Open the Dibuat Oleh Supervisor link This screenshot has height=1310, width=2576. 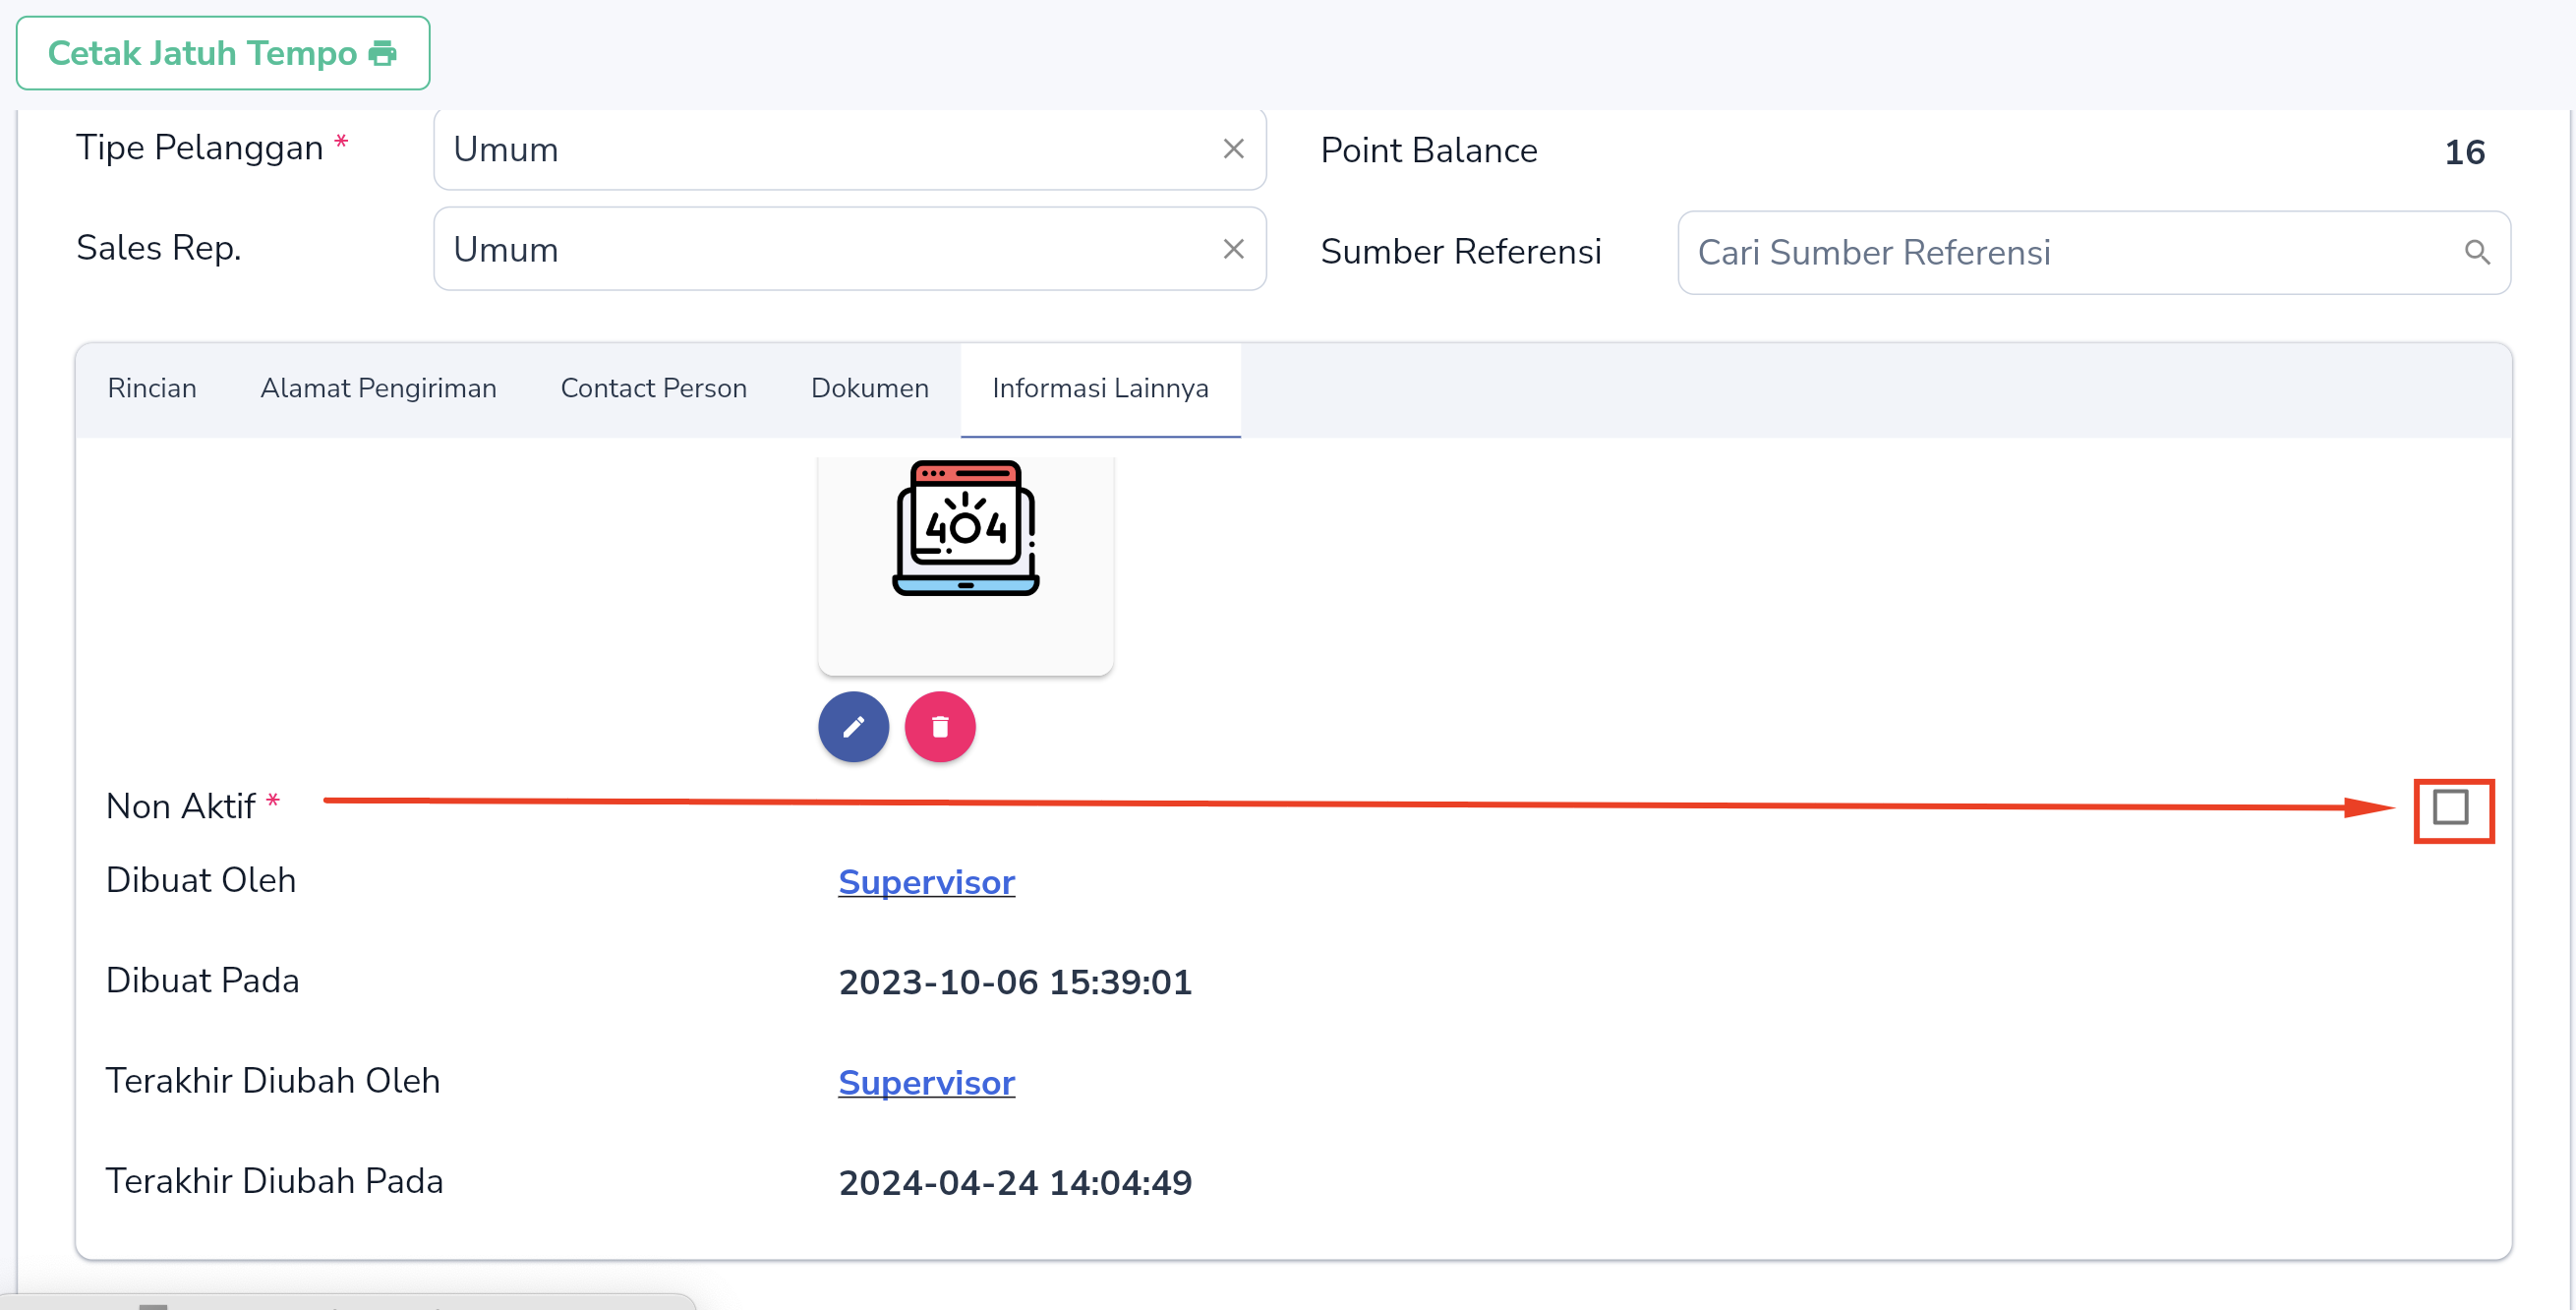click(927, 882)
